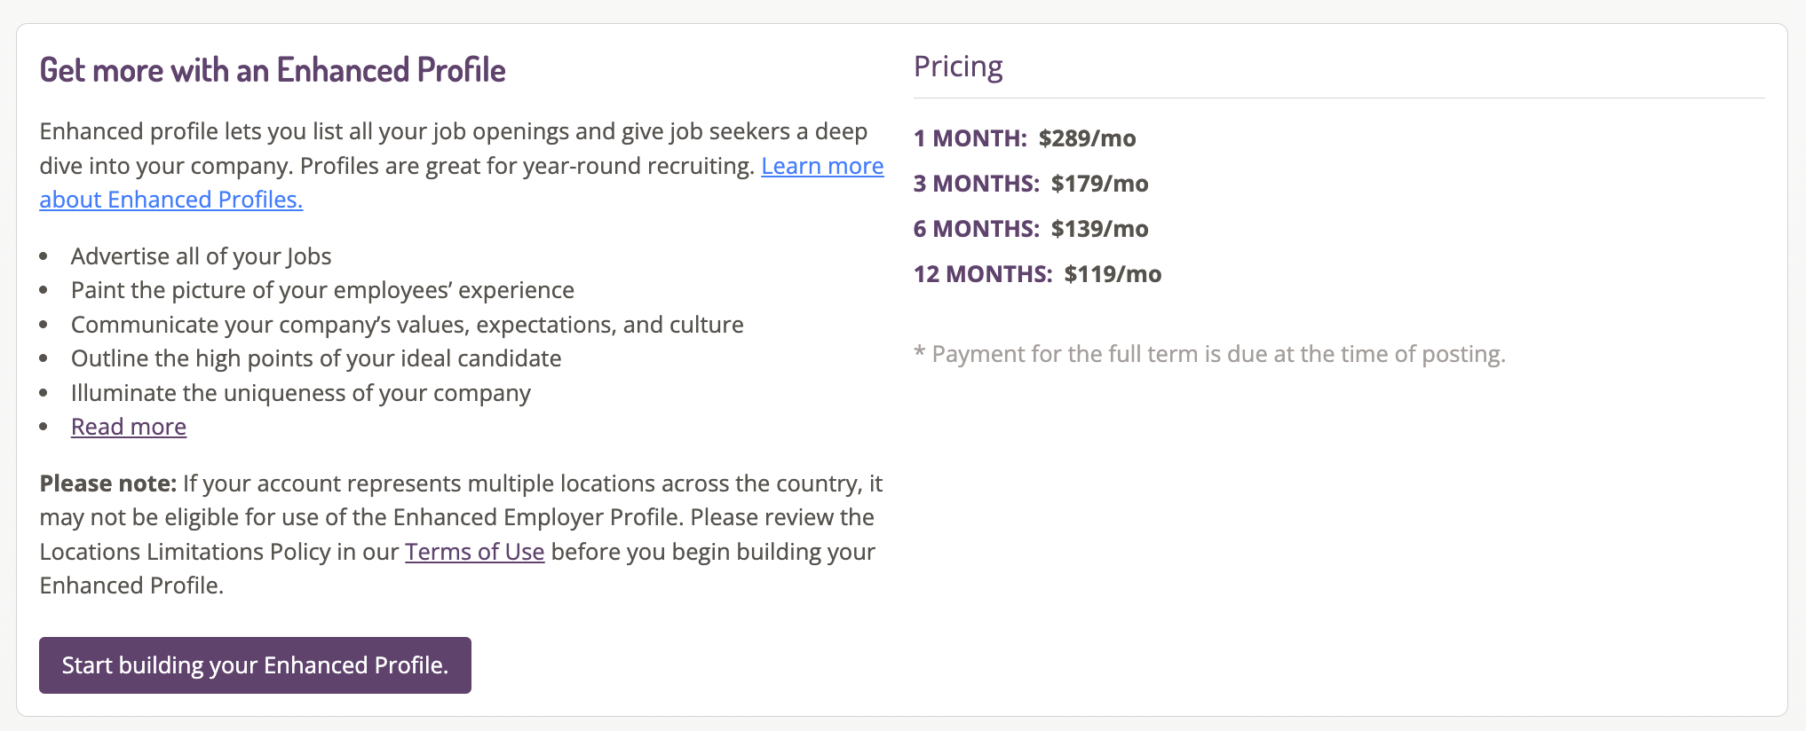Select the 12 MONTHS $119/mo pricing line
Viewport: 1806px width, 731px height.
coord(1037,274)
